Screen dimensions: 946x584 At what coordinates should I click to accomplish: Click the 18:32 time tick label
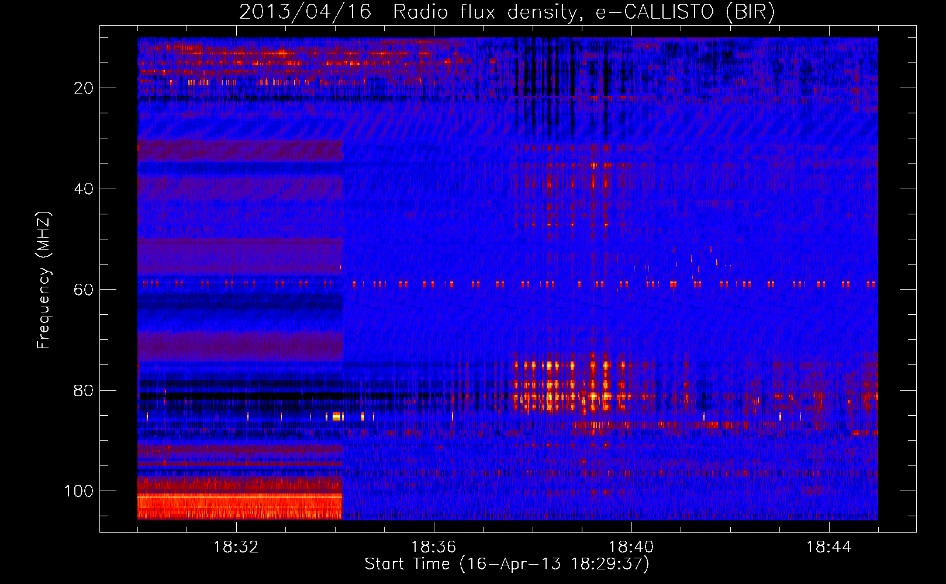[236, 547]
